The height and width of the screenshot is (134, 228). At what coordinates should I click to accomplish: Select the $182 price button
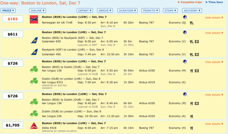13,19
